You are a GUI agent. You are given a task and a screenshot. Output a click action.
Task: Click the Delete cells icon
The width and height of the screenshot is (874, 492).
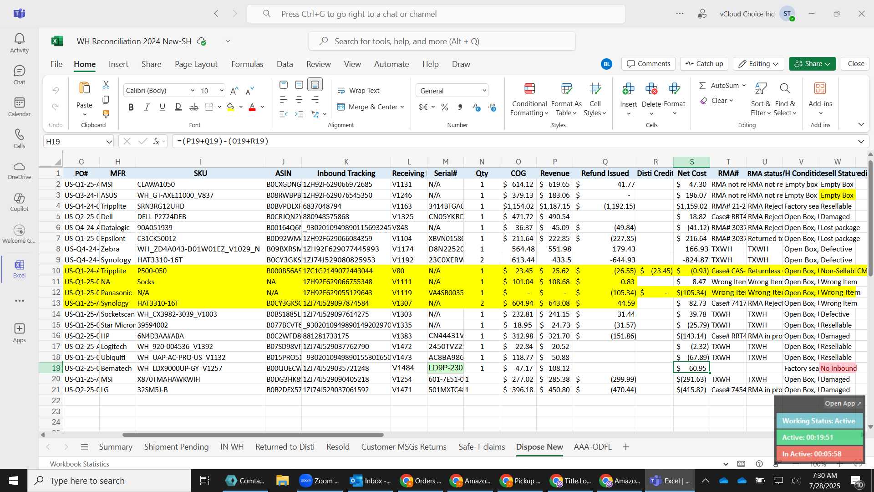pyautogui.click(x=651, y=89)
